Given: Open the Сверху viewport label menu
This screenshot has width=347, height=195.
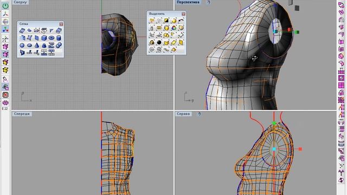Looking at the screenshot, I should [20, 2].
